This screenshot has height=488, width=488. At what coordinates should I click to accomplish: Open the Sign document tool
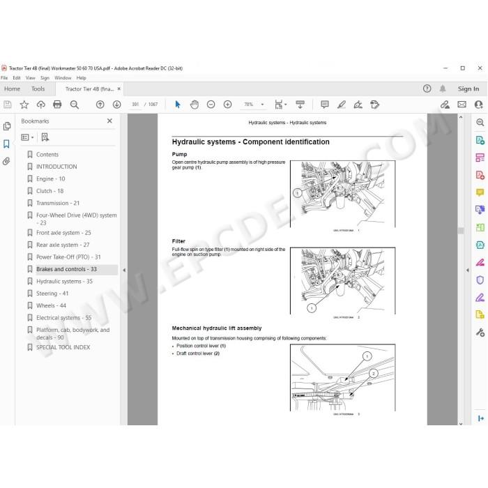click(358, 105)
